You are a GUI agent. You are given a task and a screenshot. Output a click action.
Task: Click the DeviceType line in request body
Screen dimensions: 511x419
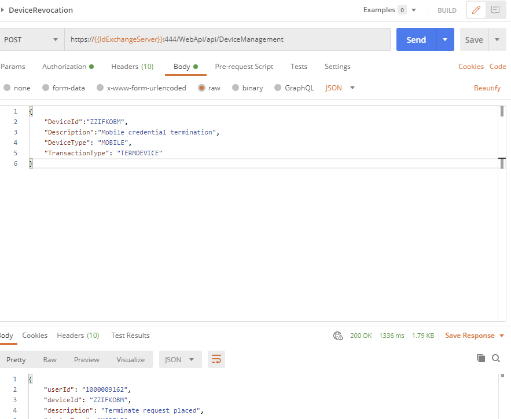click(88, 143)
